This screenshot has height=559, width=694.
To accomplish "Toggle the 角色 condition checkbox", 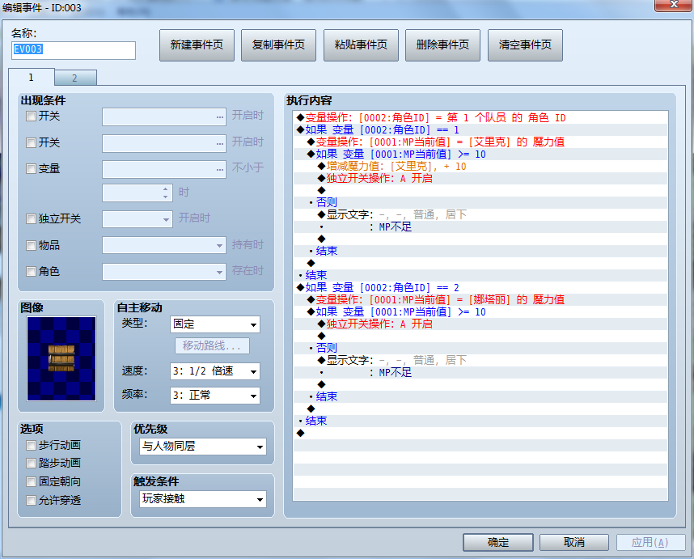I will pyautogui.click(x=31, y=271).
